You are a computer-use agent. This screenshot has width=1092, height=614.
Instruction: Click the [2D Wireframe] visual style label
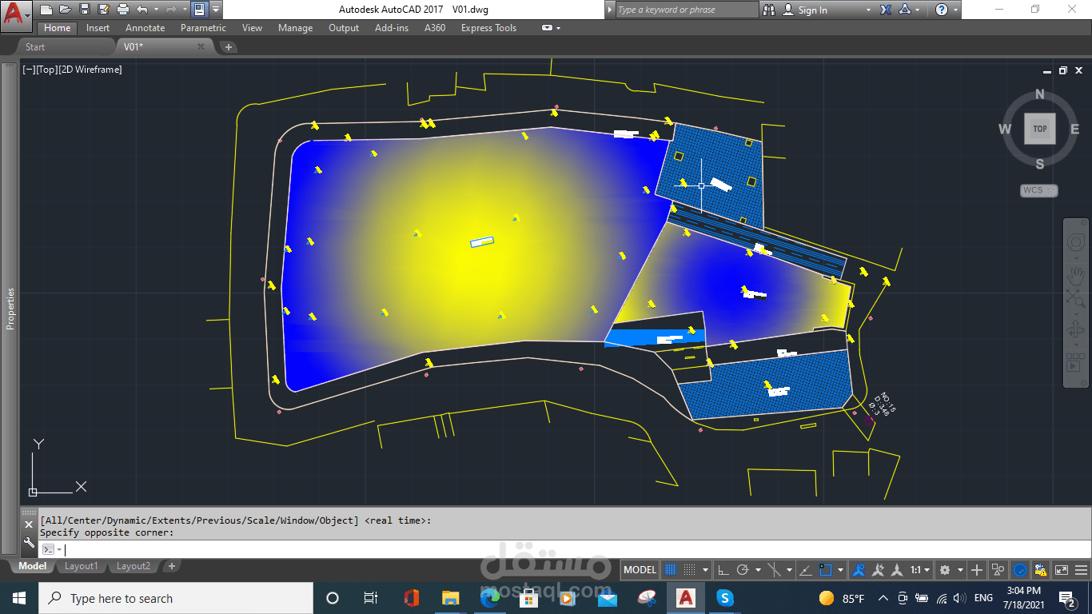tap(90, 70)
